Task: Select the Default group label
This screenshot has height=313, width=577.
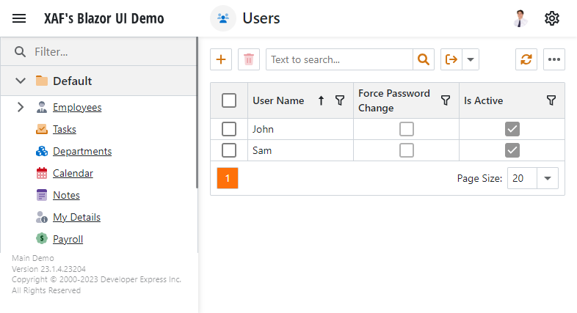Action: coord(73,81)
